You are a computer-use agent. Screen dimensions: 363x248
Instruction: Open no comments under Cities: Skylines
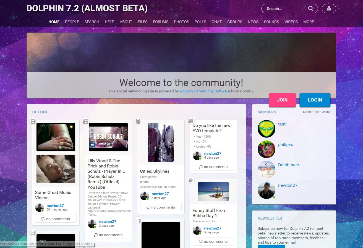(x=161, y=207)
